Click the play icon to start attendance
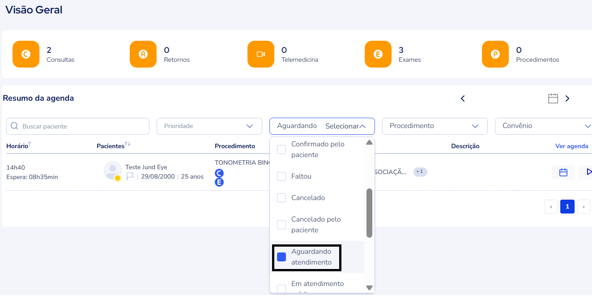The width and height of the screenshot is (592, 299). [x=588, y=172]
